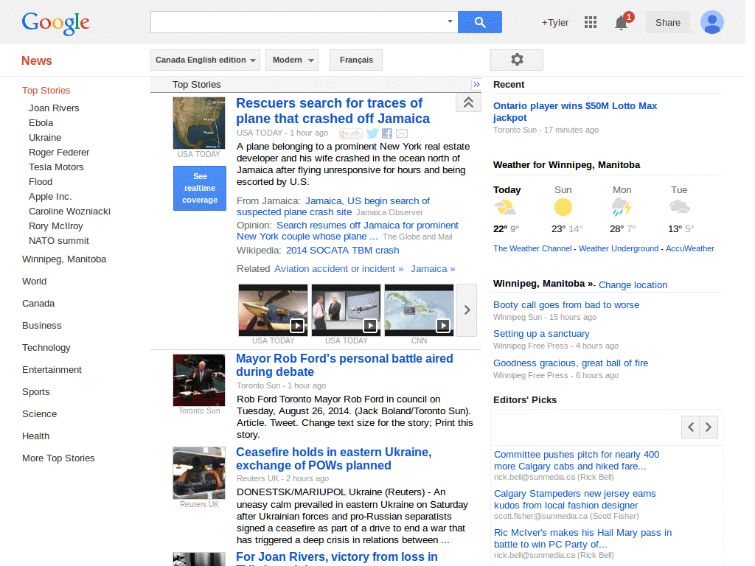
Task: Select Top Stories in the sidebar
Action: 46,91
